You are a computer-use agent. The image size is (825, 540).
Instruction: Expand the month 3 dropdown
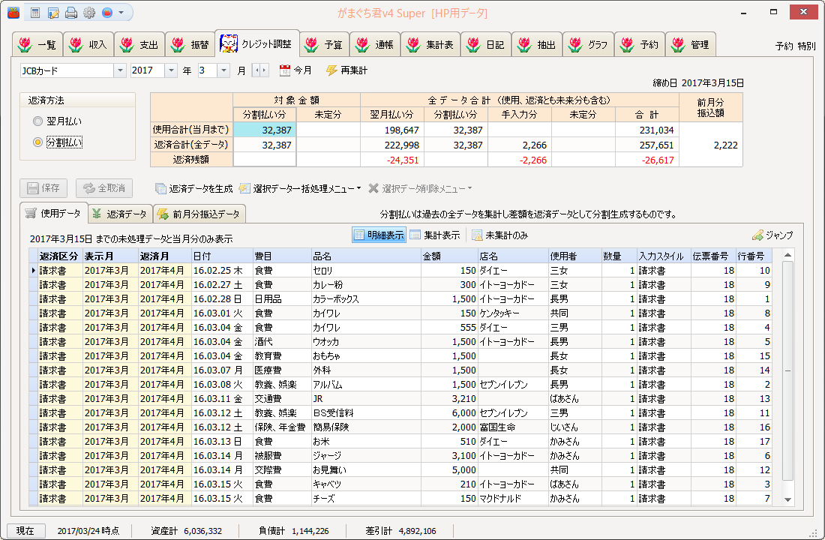(223, 70)
